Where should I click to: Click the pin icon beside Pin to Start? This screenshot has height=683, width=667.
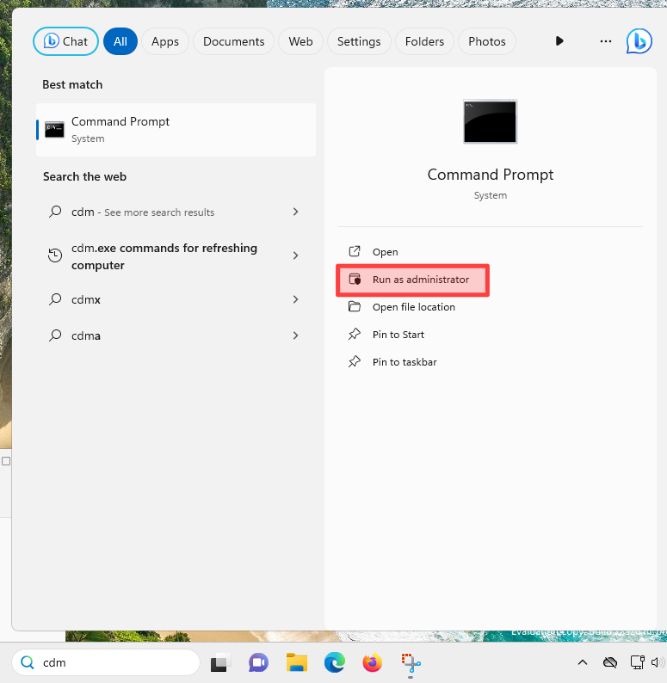pyautogui.click(x=355, y=334)
